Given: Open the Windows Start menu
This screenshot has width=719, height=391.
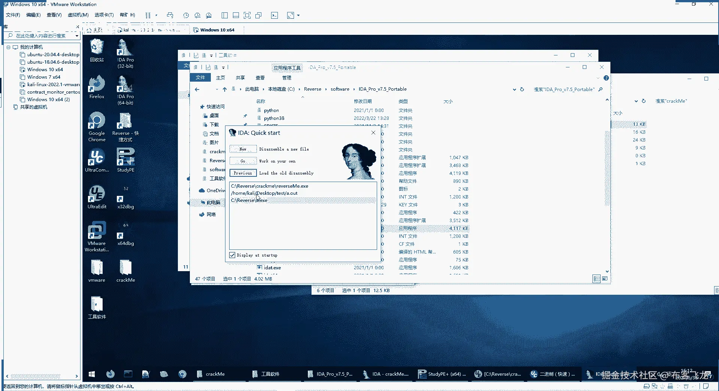Looking at the screenshot, I should [x=92, y=374].
